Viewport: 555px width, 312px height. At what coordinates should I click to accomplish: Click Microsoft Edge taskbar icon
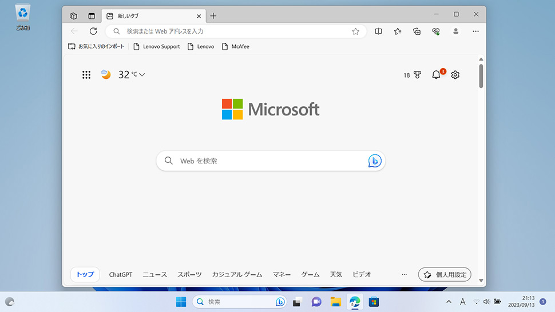[x=355, y=302]
